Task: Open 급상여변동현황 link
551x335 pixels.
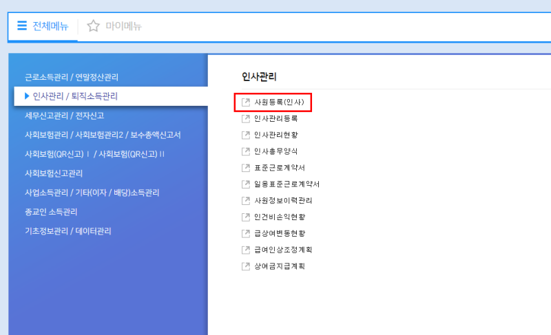Action: pos(280,233)
